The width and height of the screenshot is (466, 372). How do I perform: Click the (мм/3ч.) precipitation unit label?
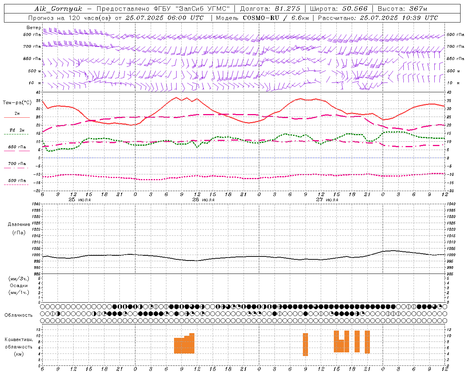pos(19,279)
